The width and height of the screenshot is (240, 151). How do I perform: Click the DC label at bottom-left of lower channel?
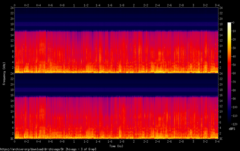[11, 139]
